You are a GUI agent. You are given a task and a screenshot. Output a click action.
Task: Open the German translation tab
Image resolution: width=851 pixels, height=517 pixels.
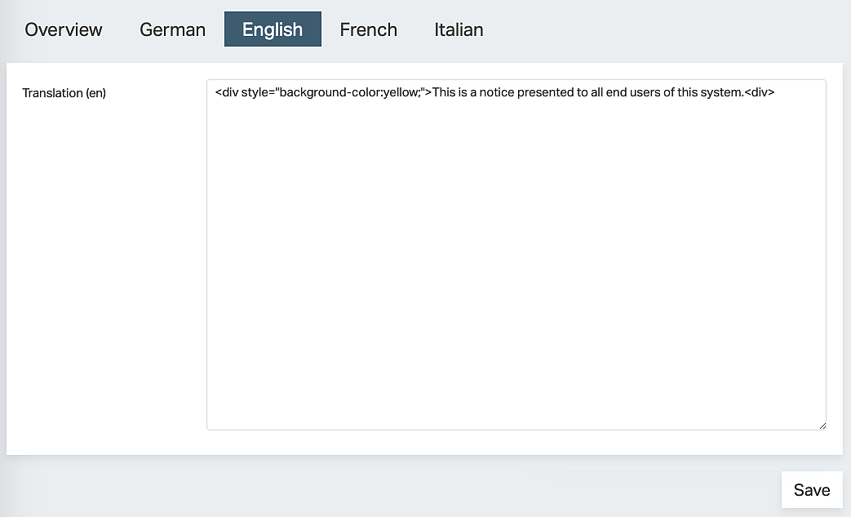172,29
